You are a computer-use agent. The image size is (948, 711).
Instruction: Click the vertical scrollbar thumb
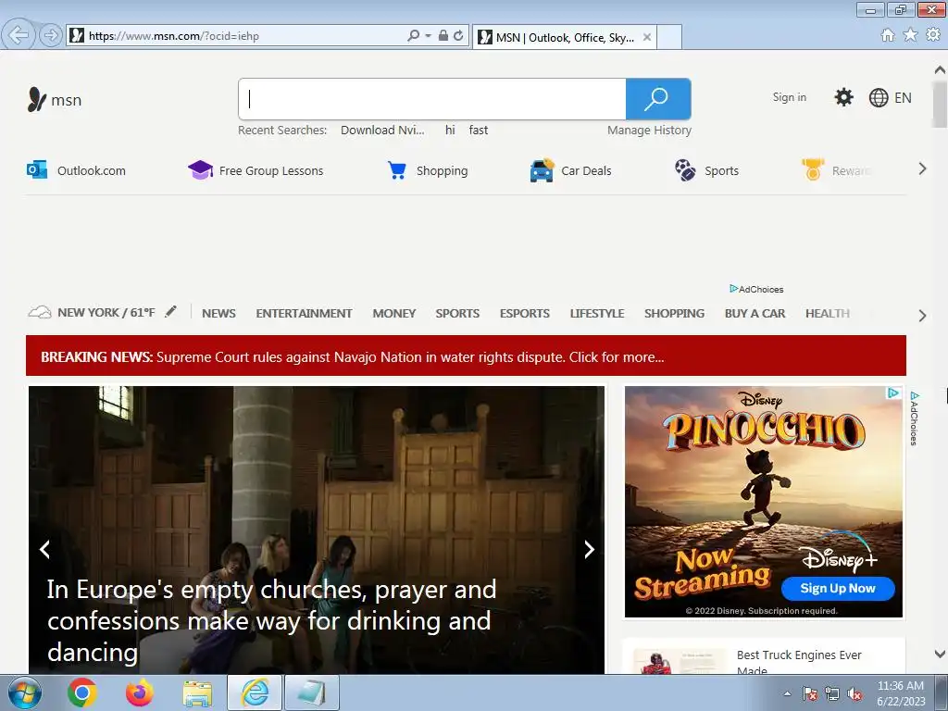click(x=940, y=105)
